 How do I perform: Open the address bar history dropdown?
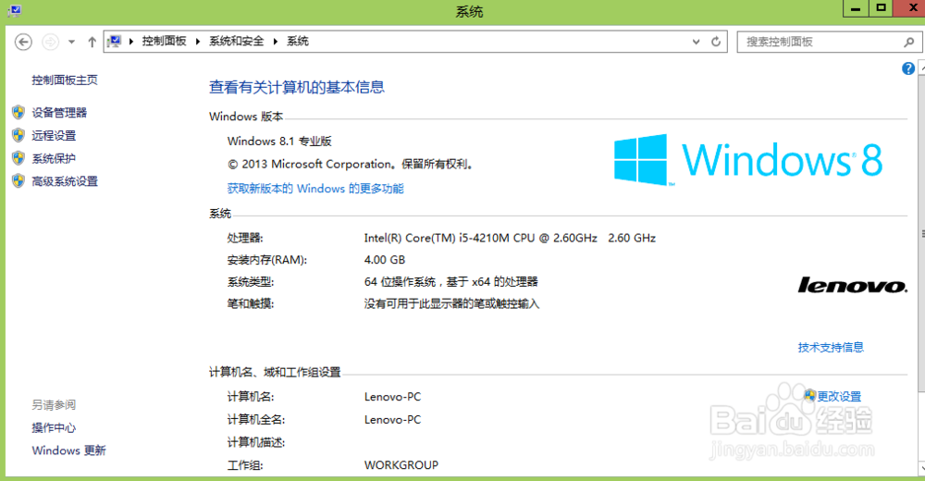(697, 42)
